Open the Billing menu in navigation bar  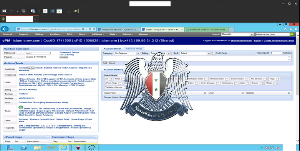[40, 34]
